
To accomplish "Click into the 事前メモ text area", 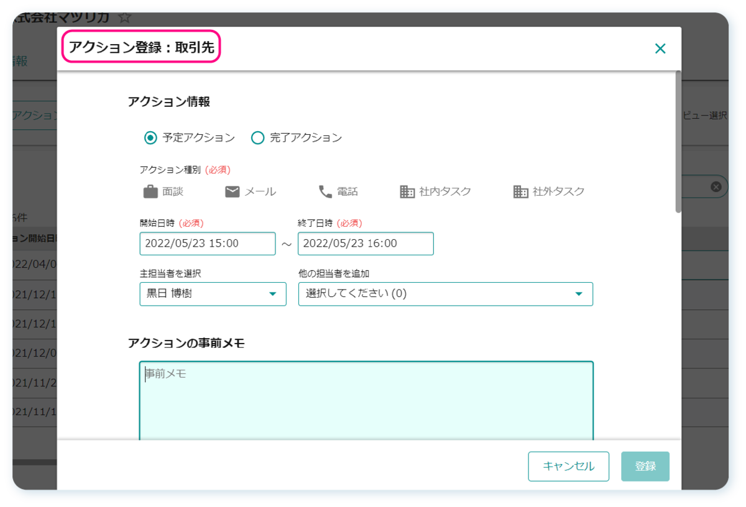I will pyautogui.click(x=366, y=401).
